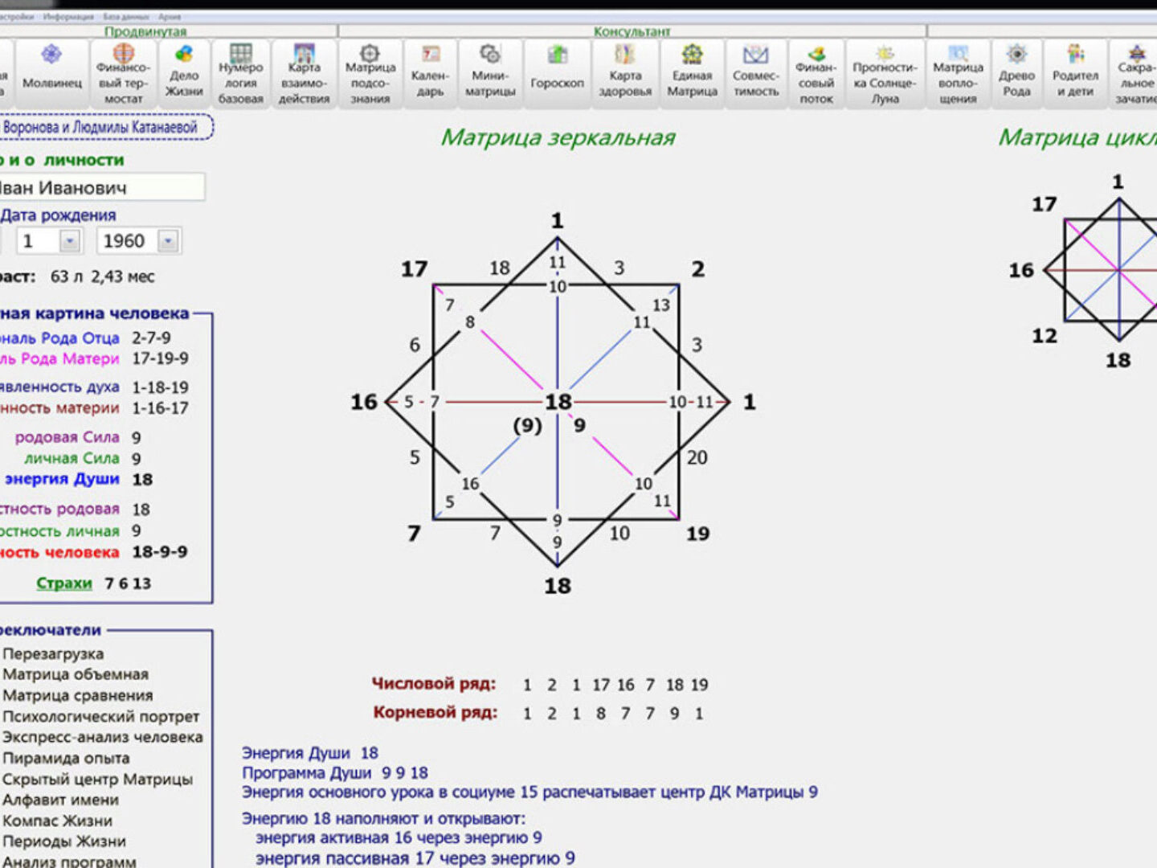Open the Информация menu
Screen dimensions: 1157x868
pyautogui.click(x=68, y=16)
